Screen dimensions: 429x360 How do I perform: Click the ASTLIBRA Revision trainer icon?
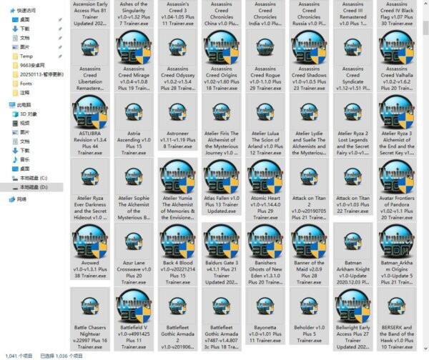(90, 112)
